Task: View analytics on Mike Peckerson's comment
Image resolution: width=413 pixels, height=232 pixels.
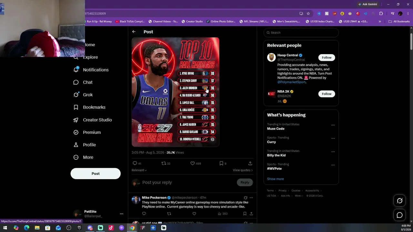Action: tap(223, 214)
